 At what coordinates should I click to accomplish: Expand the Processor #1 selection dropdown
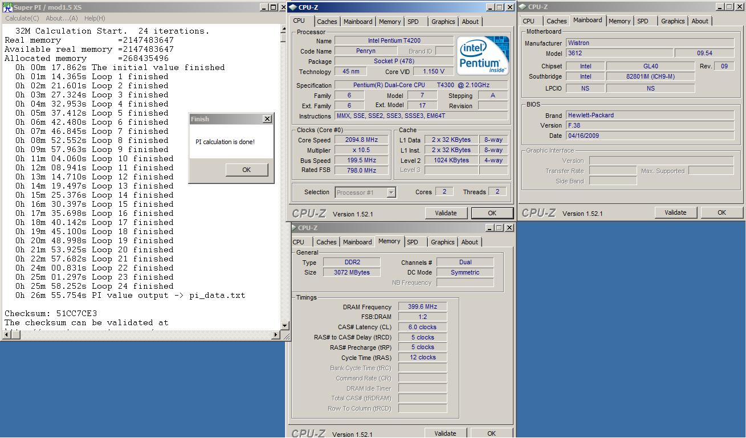[391, 193]
